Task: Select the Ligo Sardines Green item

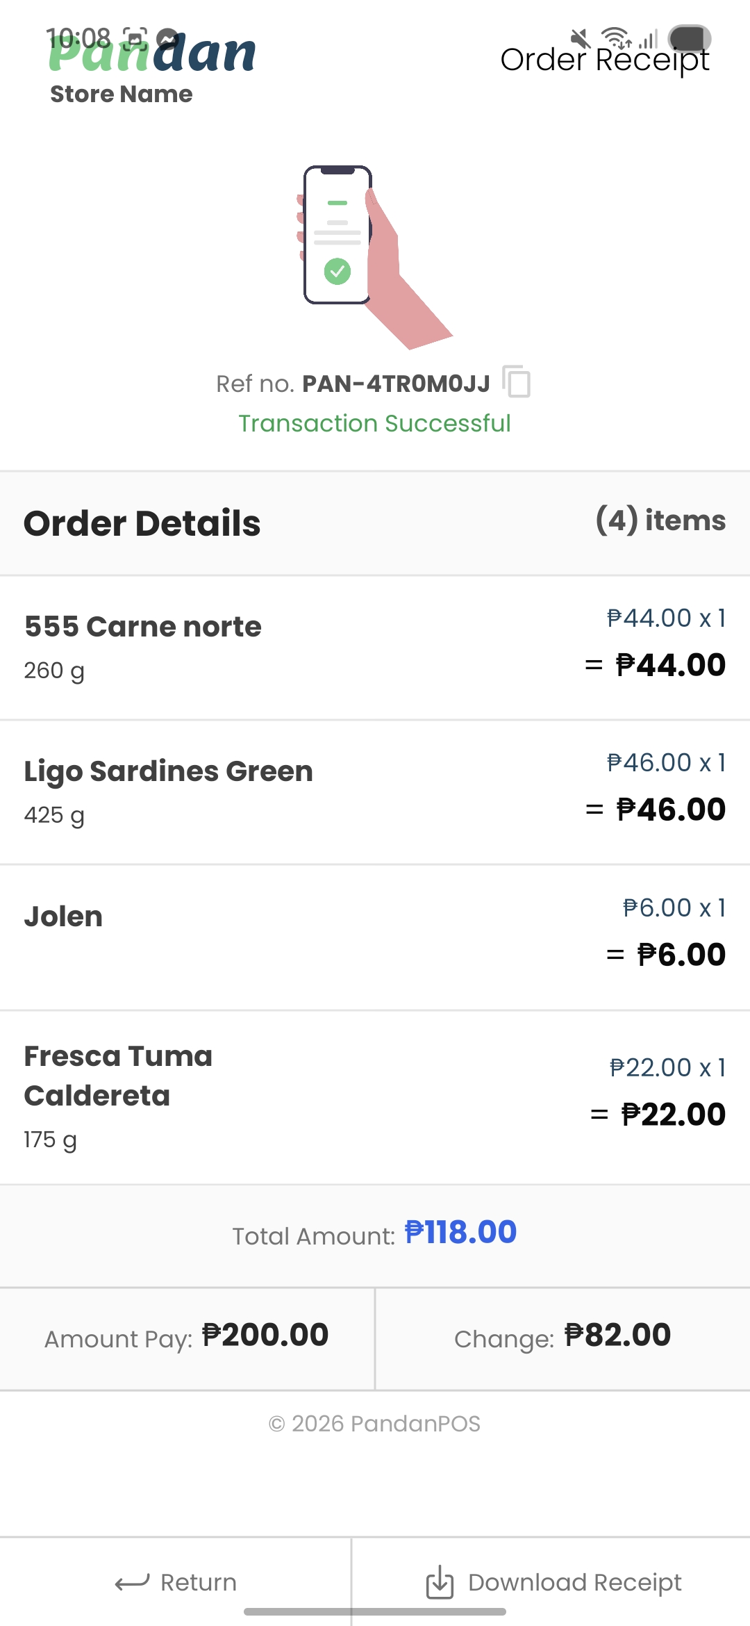Action: click(375, 792)
